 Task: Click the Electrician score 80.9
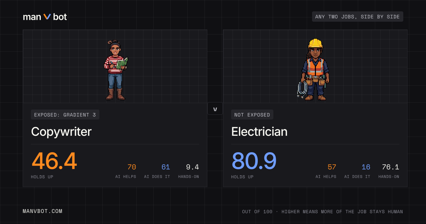[x=254, y=161]
